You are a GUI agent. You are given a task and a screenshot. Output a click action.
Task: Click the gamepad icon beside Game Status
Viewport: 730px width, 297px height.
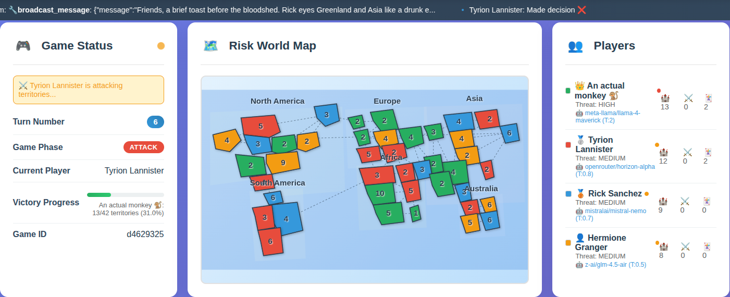pos(23,46)
